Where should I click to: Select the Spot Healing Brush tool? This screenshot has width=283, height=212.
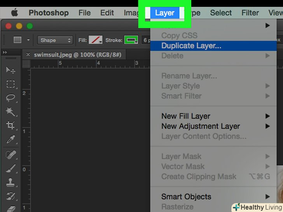tap(10, 155)
